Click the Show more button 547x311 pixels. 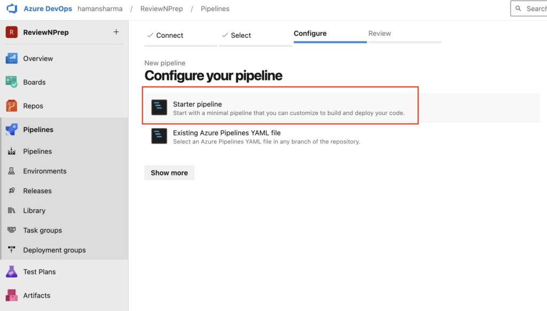point(169,173)
